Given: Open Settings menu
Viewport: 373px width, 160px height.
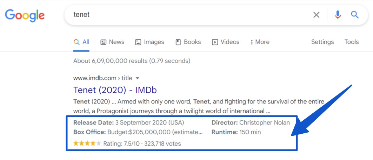Looking at the screenshot, I should click(x=322, y=42).
